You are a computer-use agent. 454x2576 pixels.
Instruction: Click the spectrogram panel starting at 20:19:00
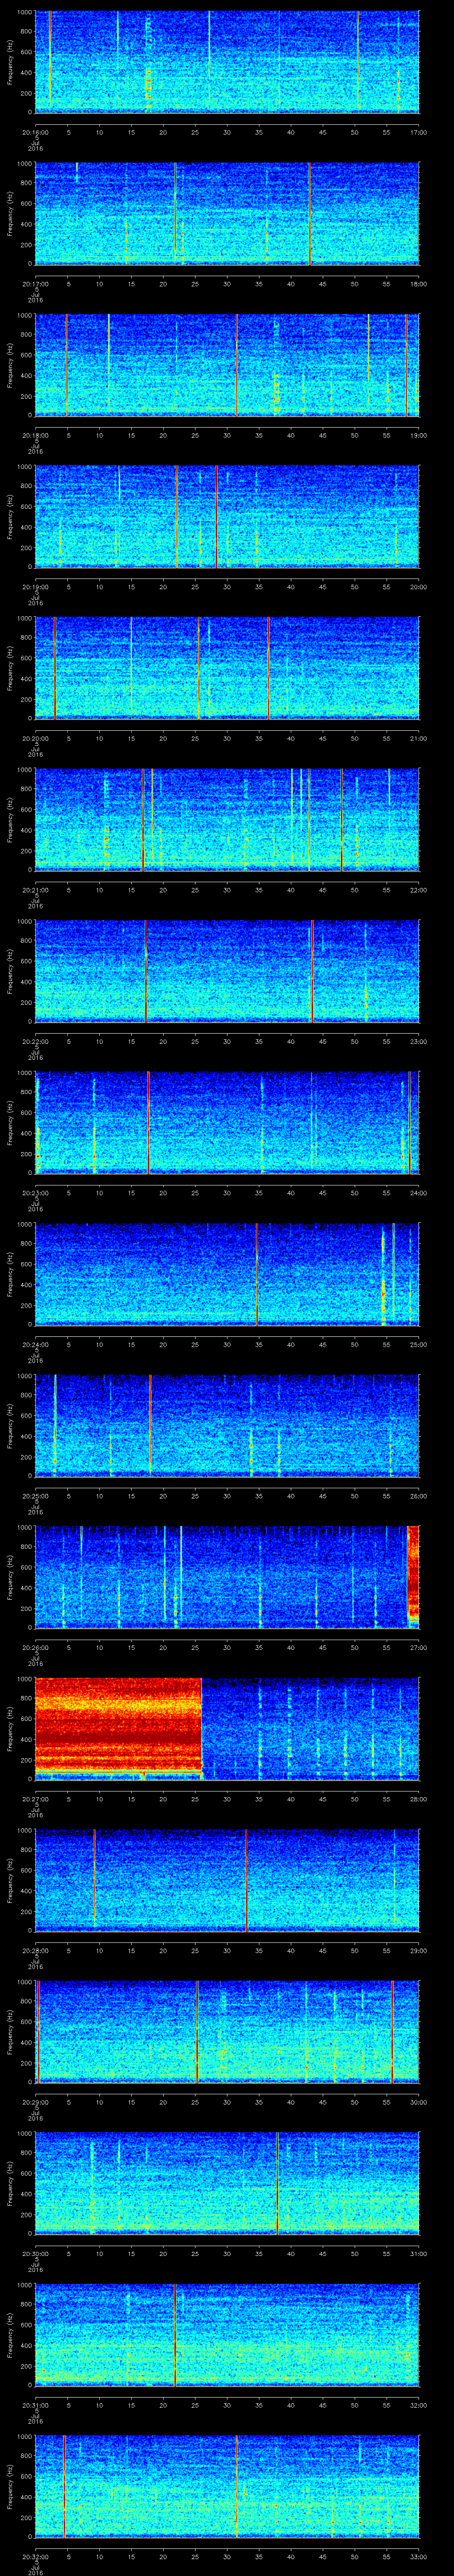click(227, 517)
